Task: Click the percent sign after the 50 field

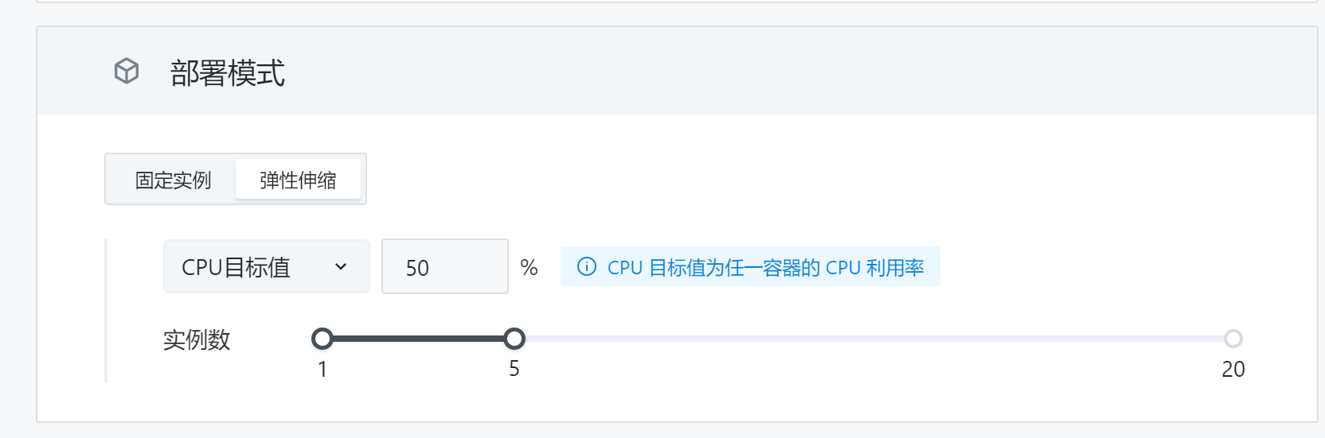Action: coord(529,267)
